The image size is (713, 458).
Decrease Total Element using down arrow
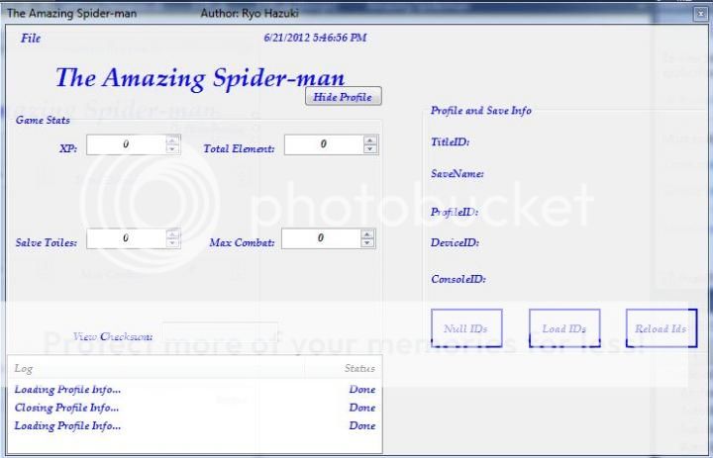pos(370,149)
